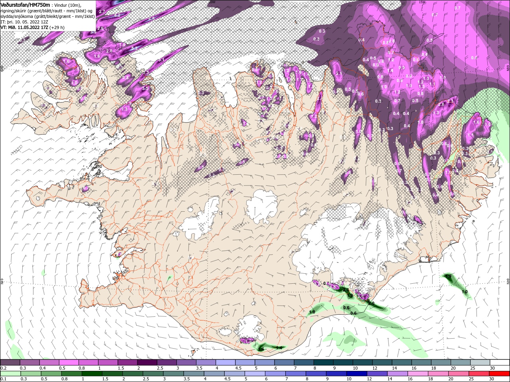This screenshot has height=382, width=510.
Task: Click the dark teal upper swatch between 8 and 9
Action: pos(323,363)
